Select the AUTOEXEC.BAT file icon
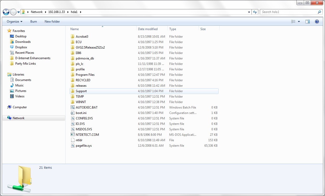 point(73,107)
